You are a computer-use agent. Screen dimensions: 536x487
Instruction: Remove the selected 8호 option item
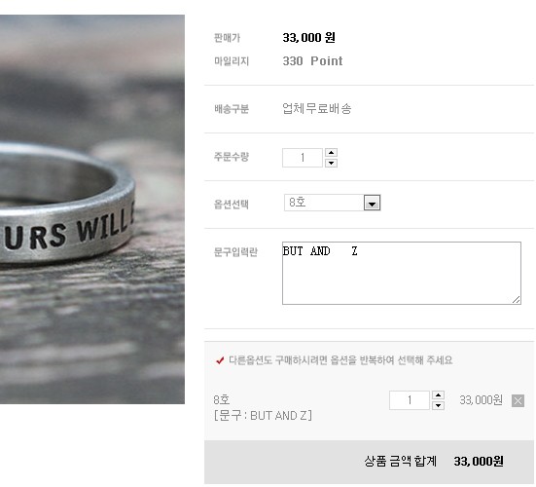click(x=518, y=400)
